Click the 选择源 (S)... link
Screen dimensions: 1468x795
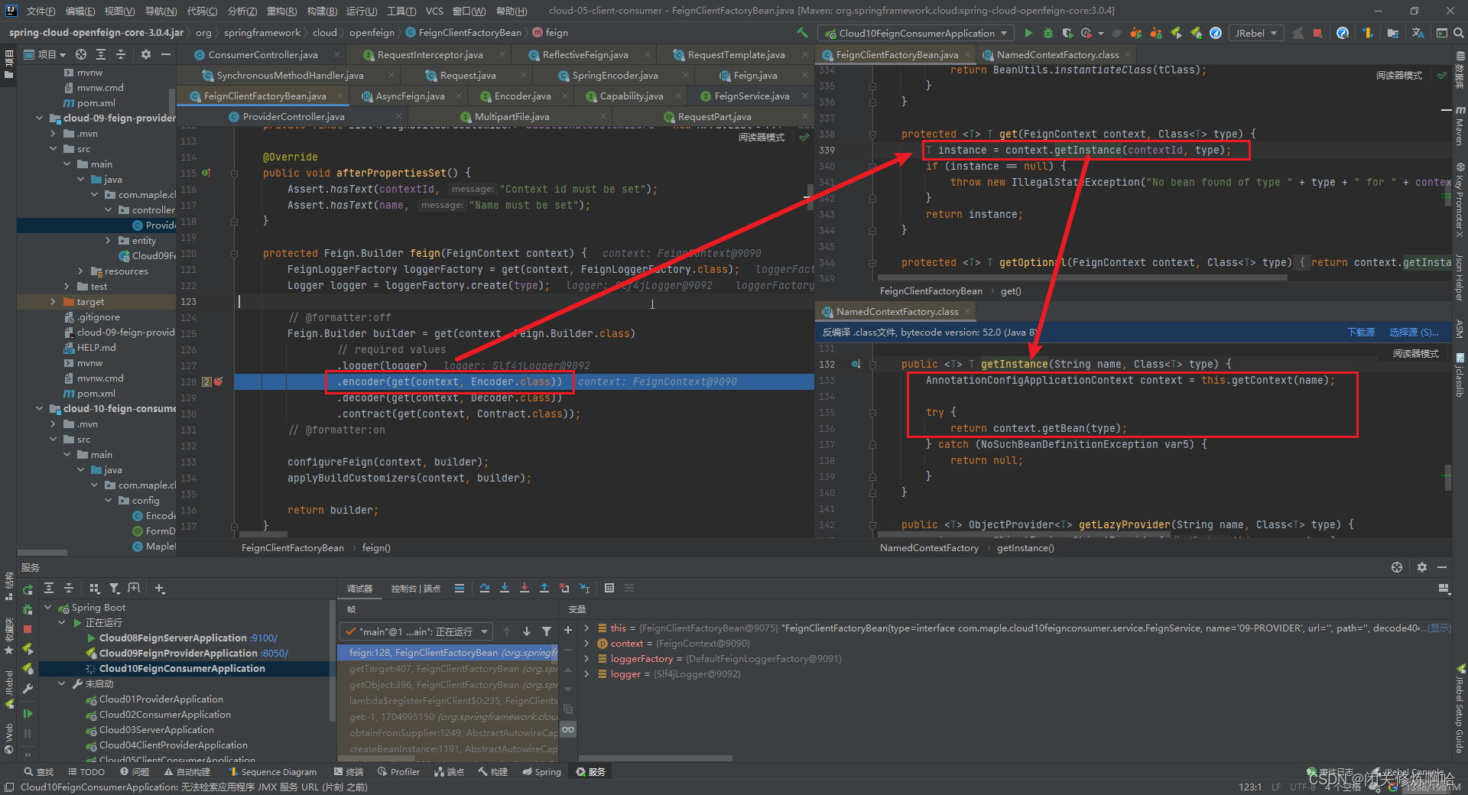point(1414,333)
